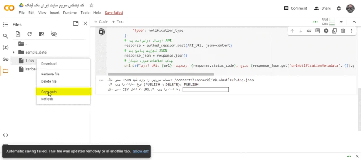Open the Help menu
Viewport: 361px width, 160px height.
click(x=97, y=13)
